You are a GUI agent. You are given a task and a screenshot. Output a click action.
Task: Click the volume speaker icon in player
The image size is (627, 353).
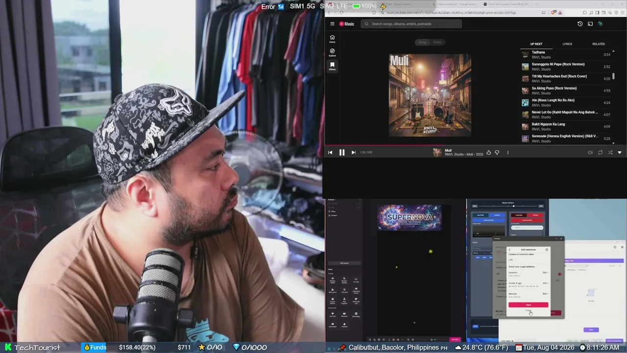(590, 152)
